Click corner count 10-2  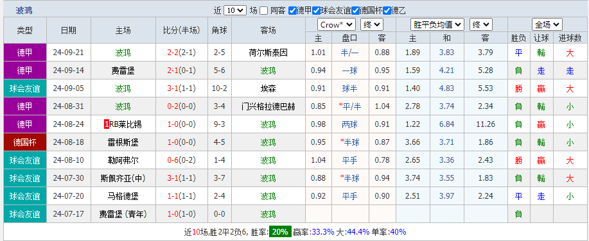click(x=220, y=88)
